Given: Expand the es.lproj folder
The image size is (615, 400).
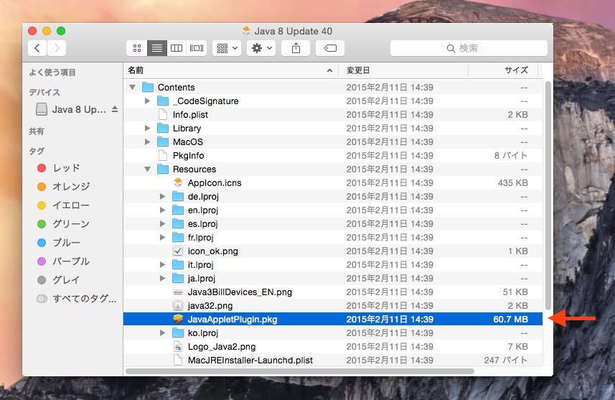Looking at the screenshot, I should (162, 224).
